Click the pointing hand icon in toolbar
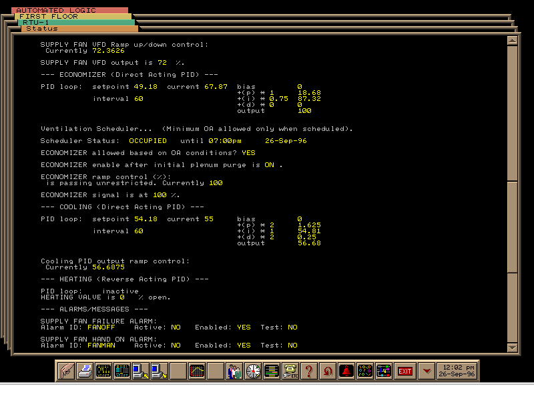The image size is (534, 401). coord(66,370)
